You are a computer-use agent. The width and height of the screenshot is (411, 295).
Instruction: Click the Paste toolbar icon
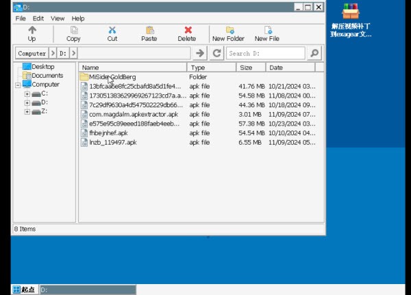tap(149, 31)
